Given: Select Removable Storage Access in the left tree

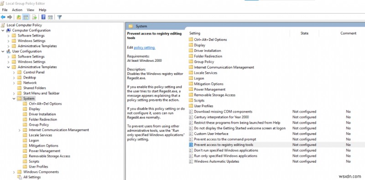Looking at the screenshot, I should (x=49, y=156).
